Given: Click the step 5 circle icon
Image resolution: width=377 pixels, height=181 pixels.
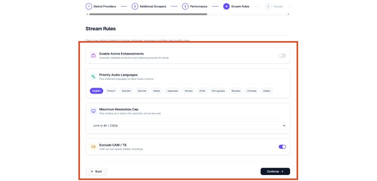Looking at the screenshot, I should [x=268, y=7].
